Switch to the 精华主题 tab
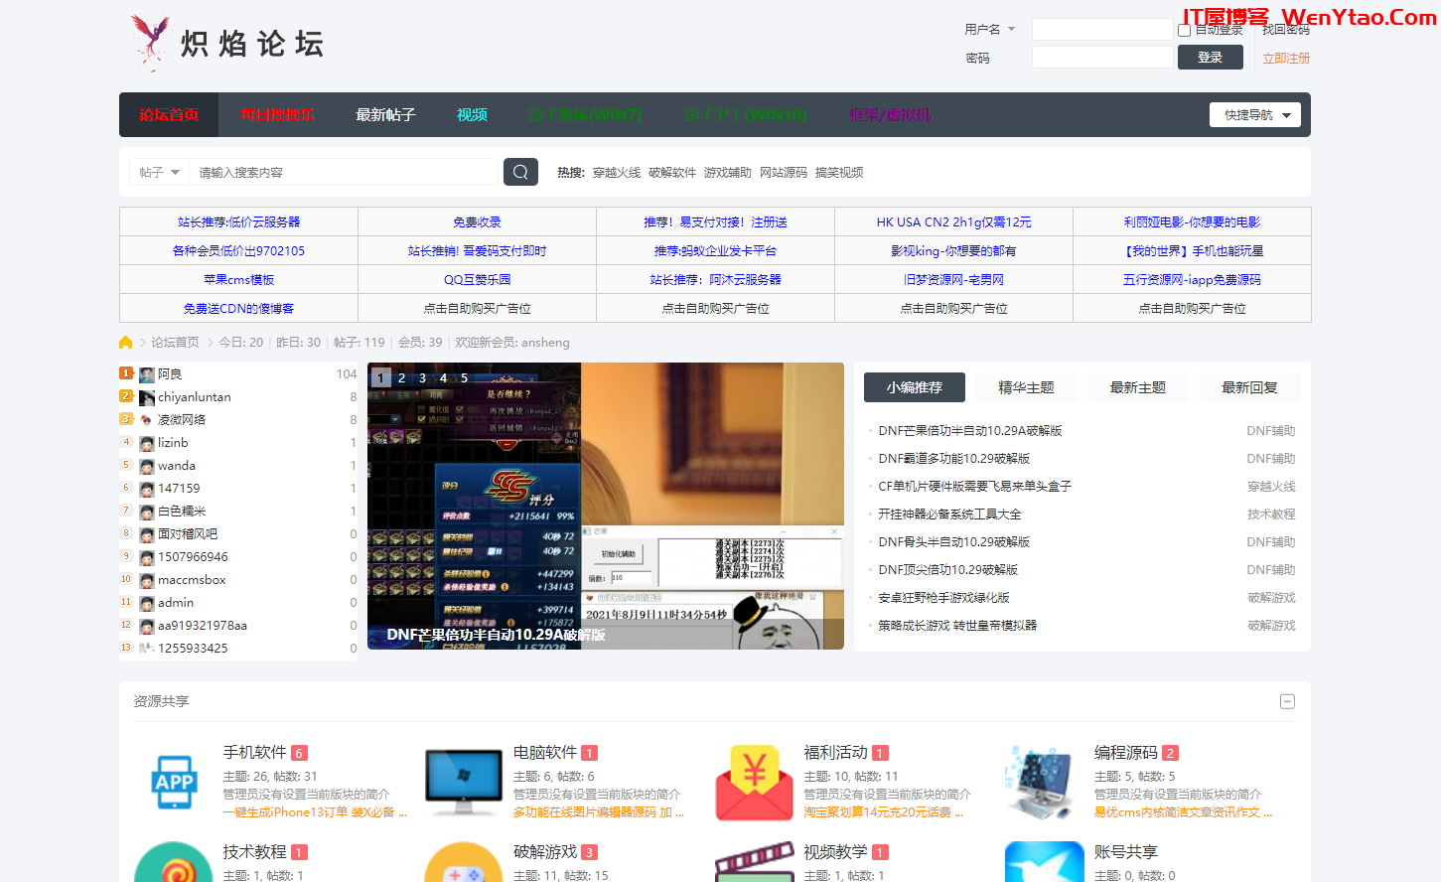The width and height of the screenshot is (1441, 882). 1026,387
